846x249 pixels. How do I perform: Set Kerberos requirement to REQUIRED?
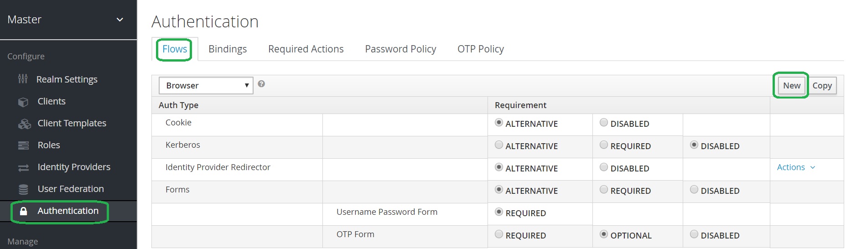point(604,145)
